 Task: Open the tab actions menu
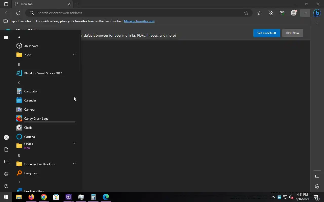[x=6, y=4]
